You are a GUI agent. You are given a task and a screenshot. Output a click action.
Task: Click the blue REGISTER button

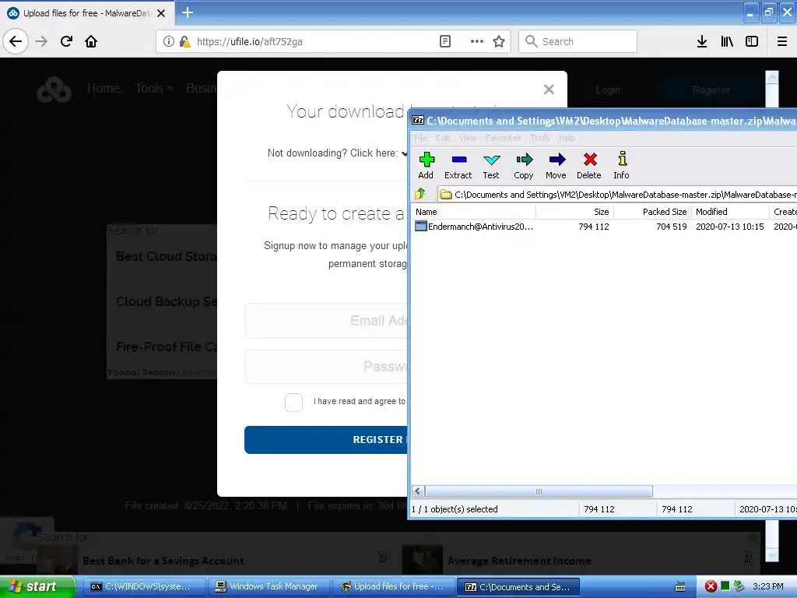326,439
